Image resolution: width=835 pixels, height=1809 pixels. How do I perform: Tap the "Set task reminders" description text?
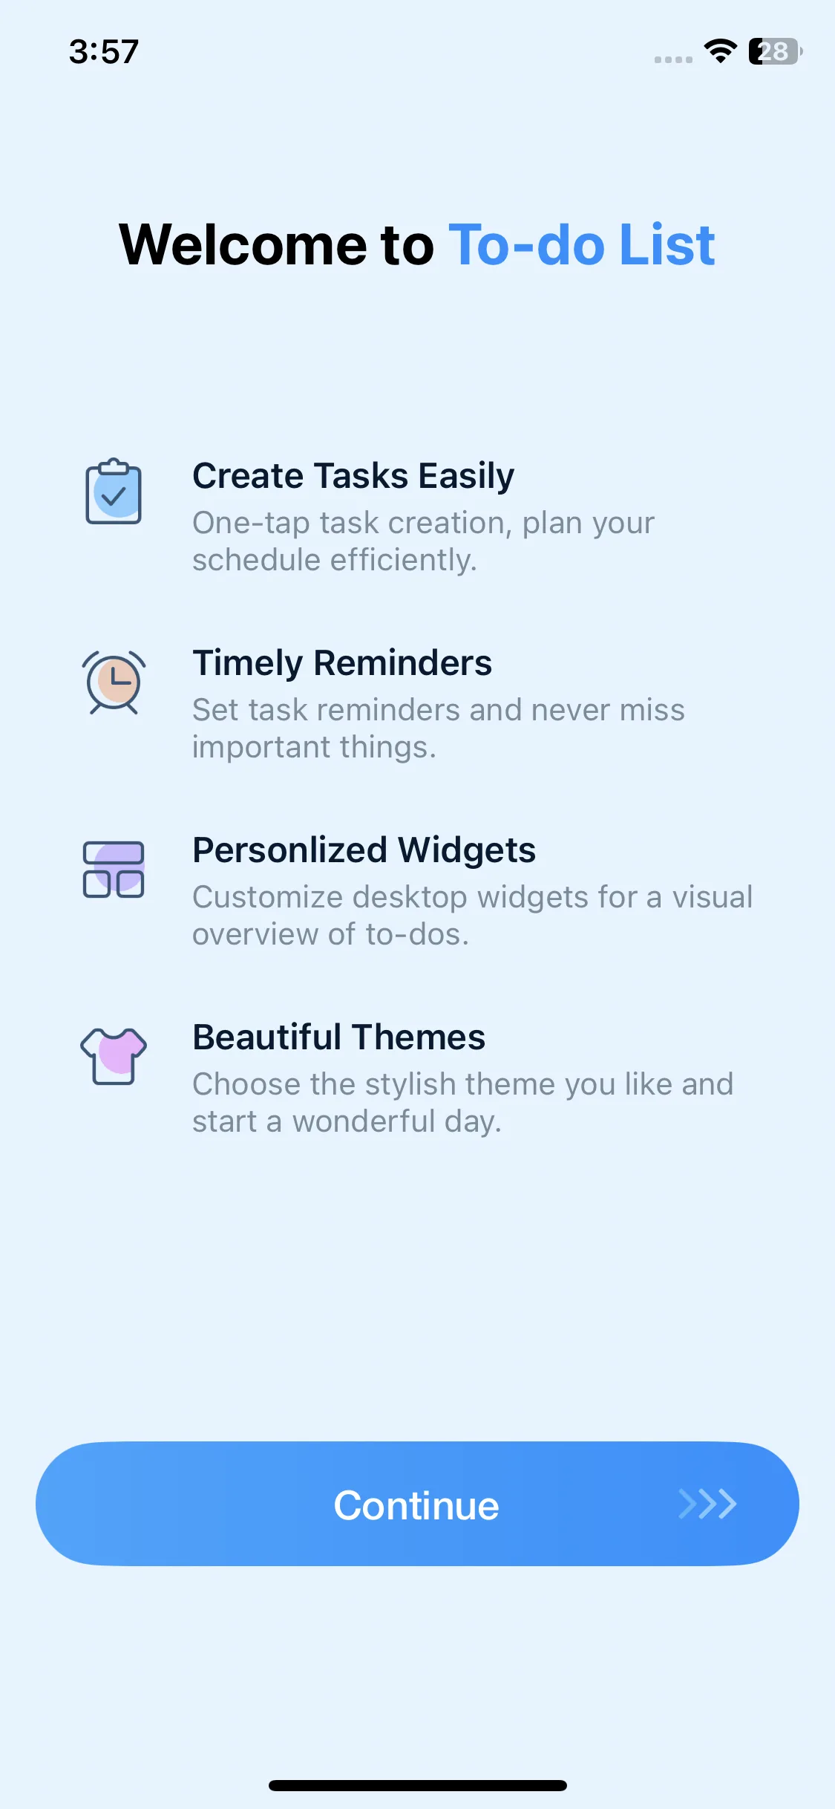[x=438, y=729]
